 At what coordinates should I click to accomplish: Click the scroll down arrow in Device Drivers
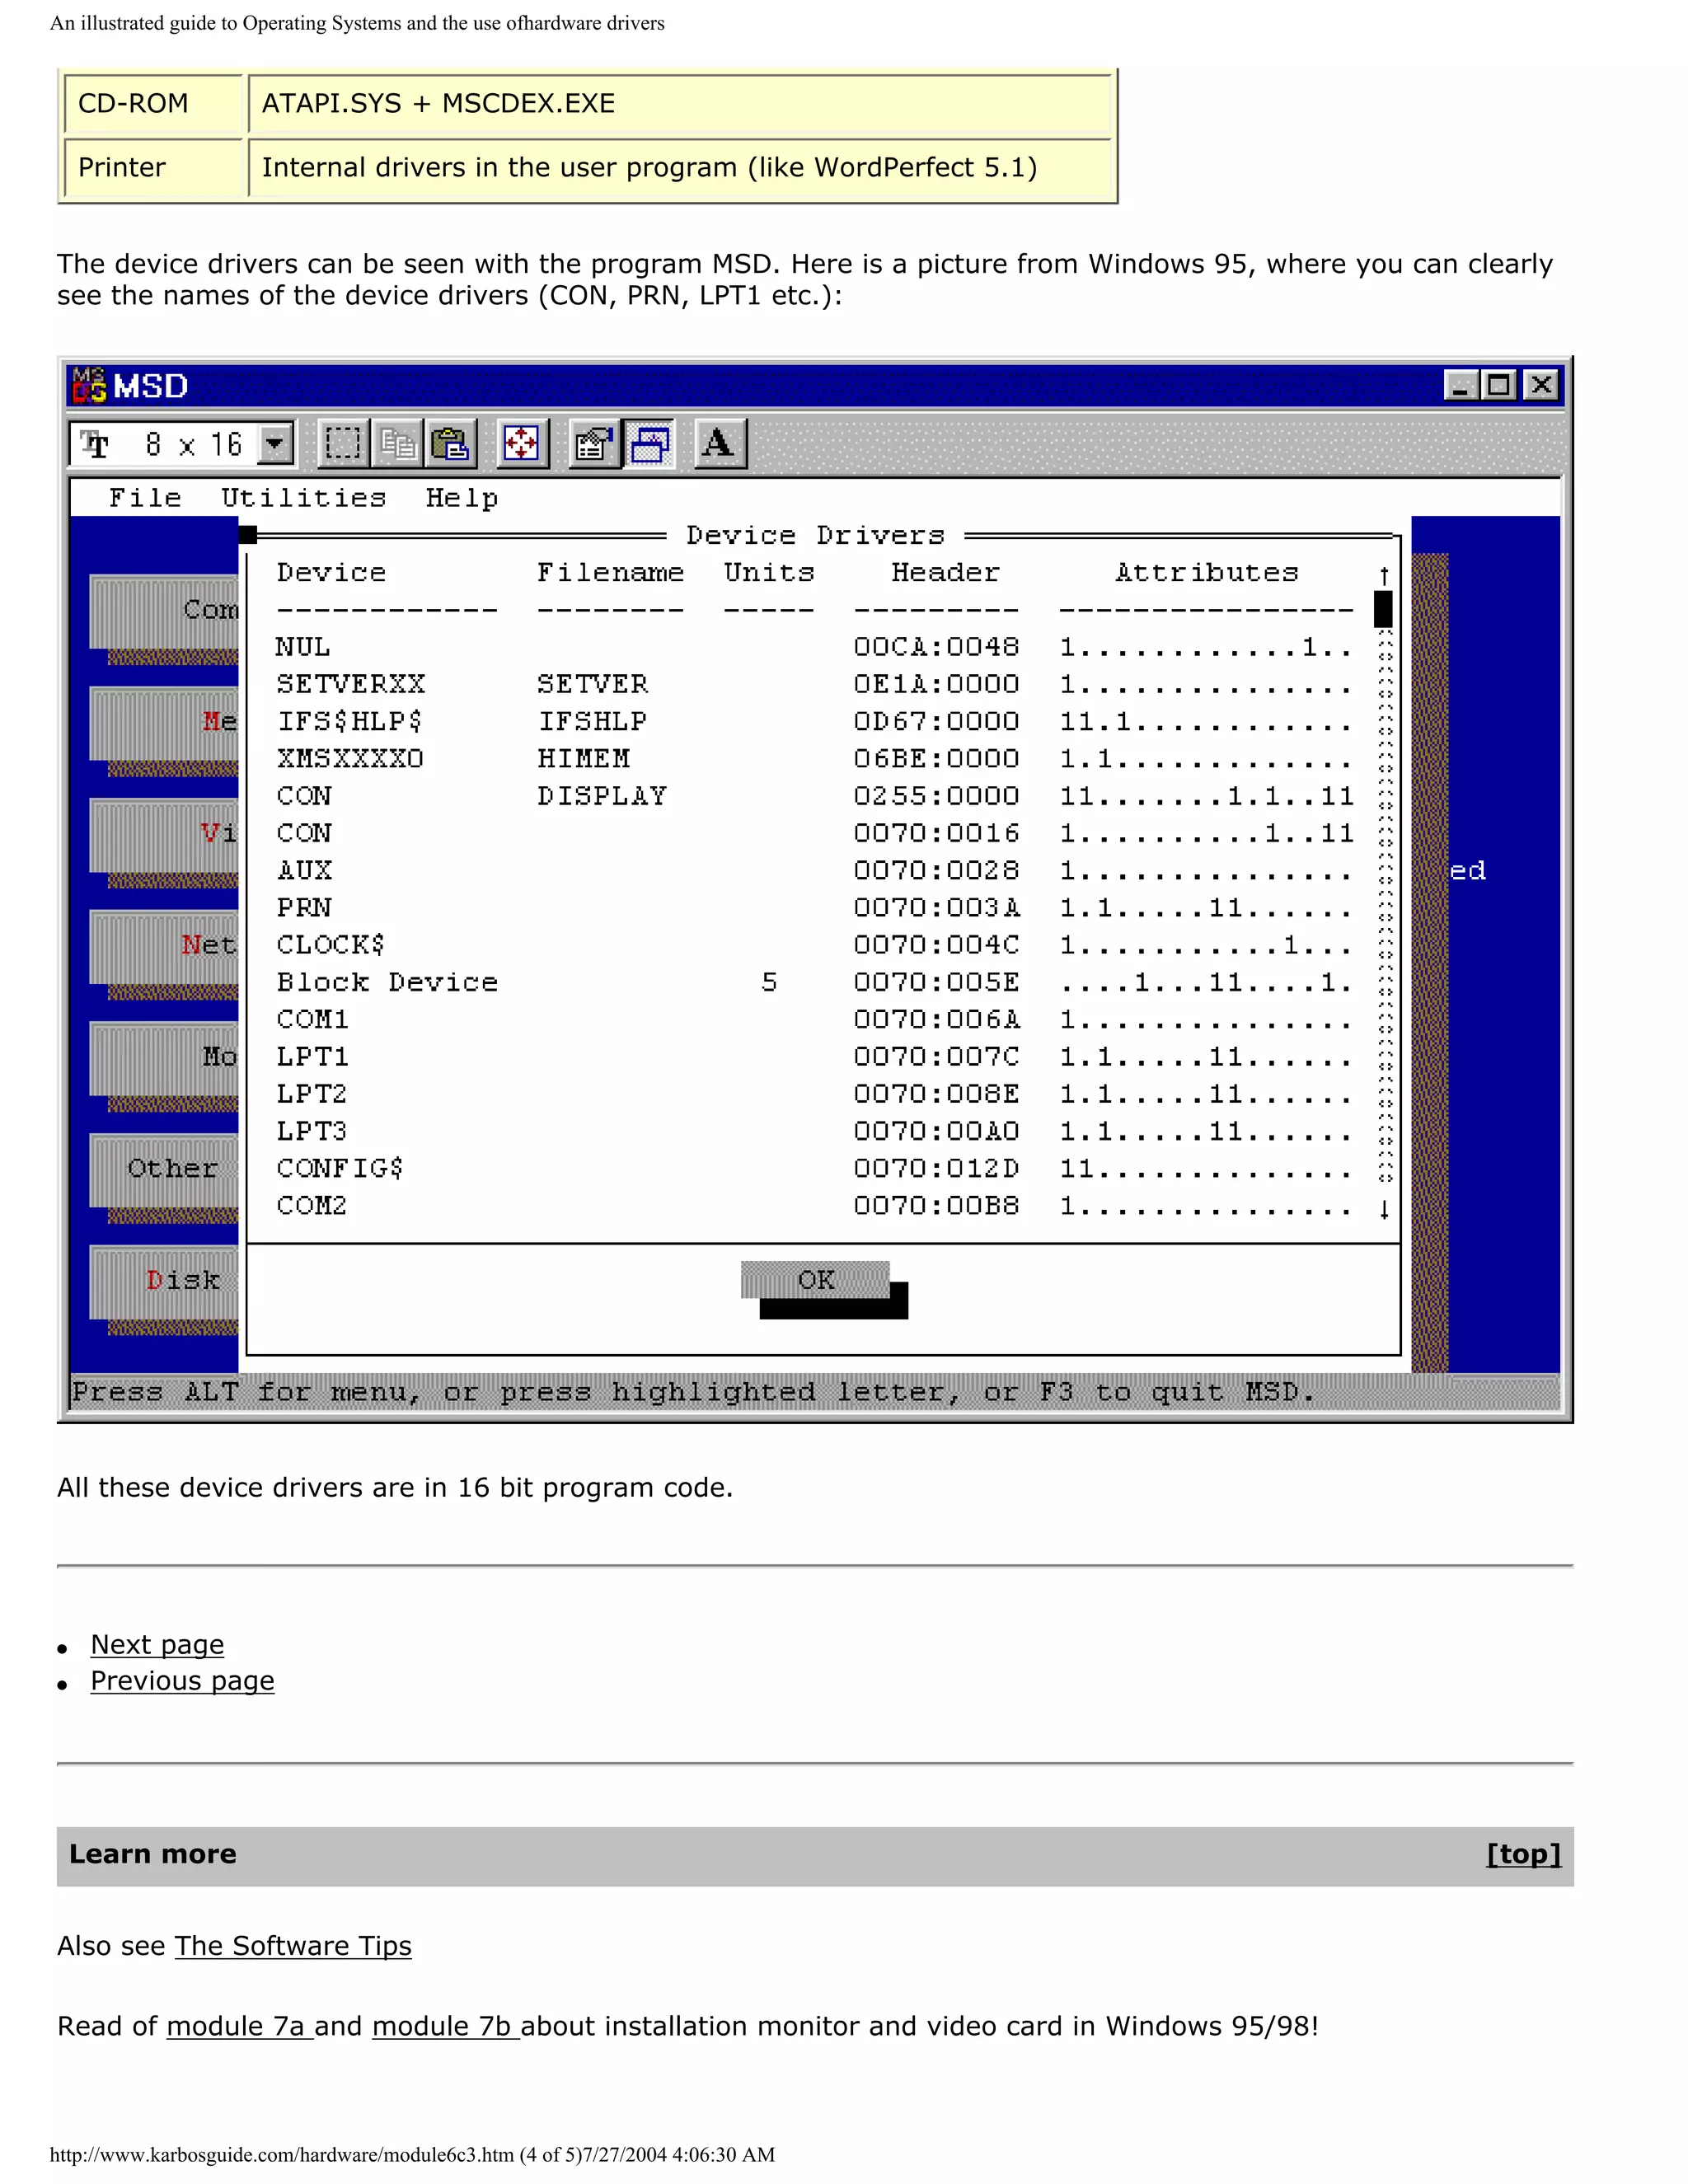point(1384,1210)
